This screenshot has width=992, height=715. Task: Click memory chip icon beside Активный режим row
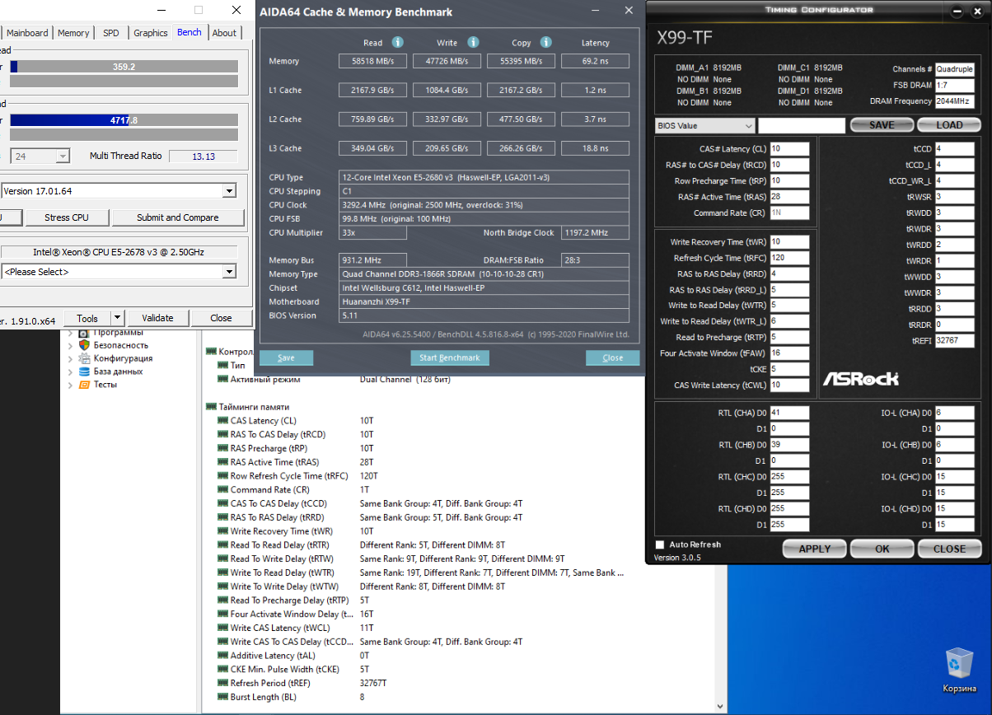click(222, 380)
